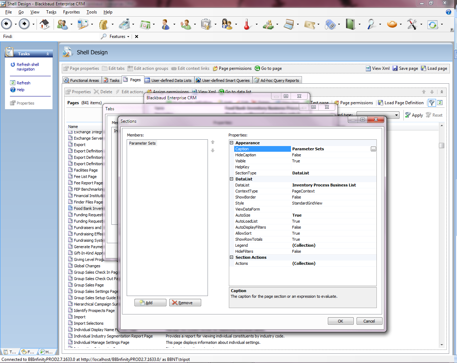This screenshot has width=457, height=363.
Task: Click the Find input field
Action: tap(57, 37)
